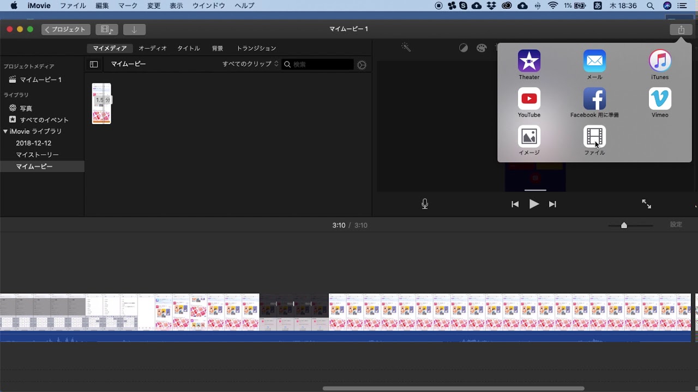Click the 検索 search field

pos(318,64)
